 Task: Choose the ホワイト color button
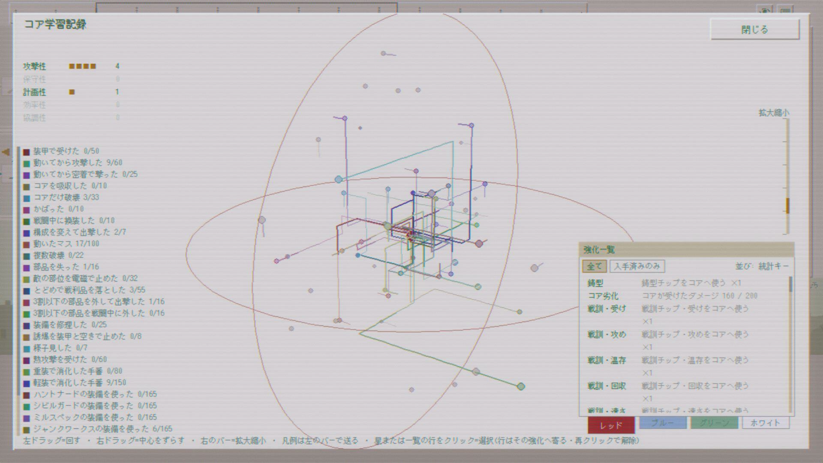(766, 423)
